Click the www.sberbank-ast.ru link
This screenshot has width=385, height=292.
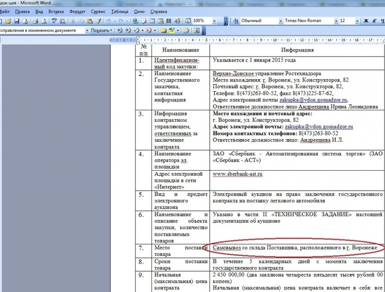pos(238,174)
